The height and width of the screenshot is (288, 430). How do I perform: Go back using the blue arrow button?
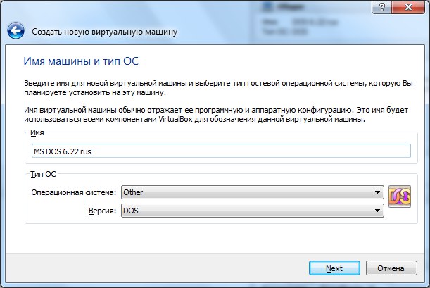click(16, 31)
